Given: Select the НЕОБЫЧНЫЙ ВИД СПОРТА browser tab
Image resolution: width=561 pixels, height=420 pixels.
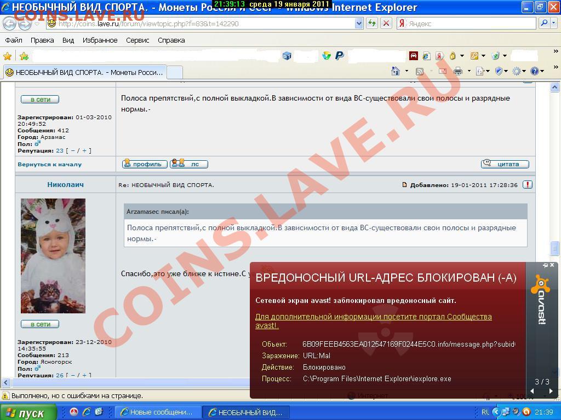Looking at the screenshot, I should 85,73.
